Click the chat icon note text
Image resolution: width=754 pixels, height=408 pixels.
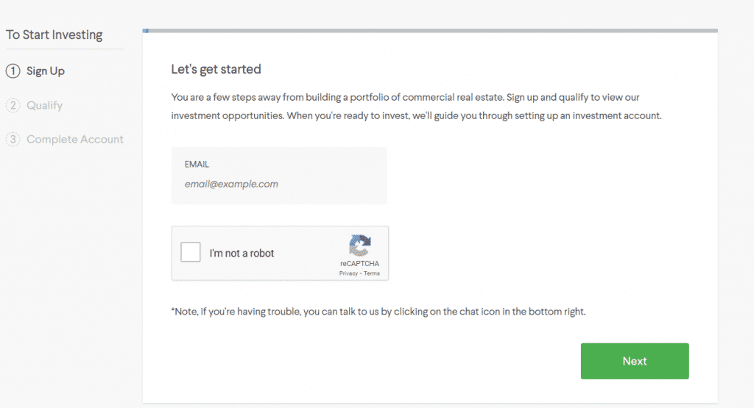point(378,312)
